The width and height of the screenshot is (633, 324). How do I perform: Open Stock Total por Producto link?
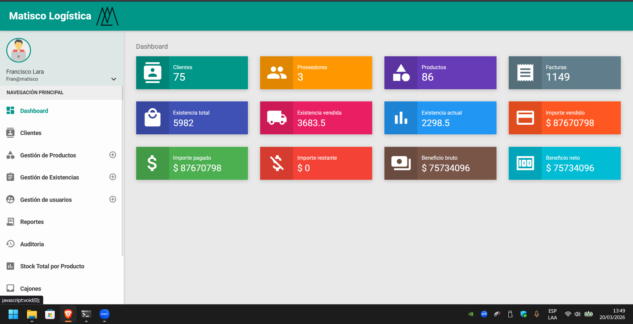tap(52, 266)
